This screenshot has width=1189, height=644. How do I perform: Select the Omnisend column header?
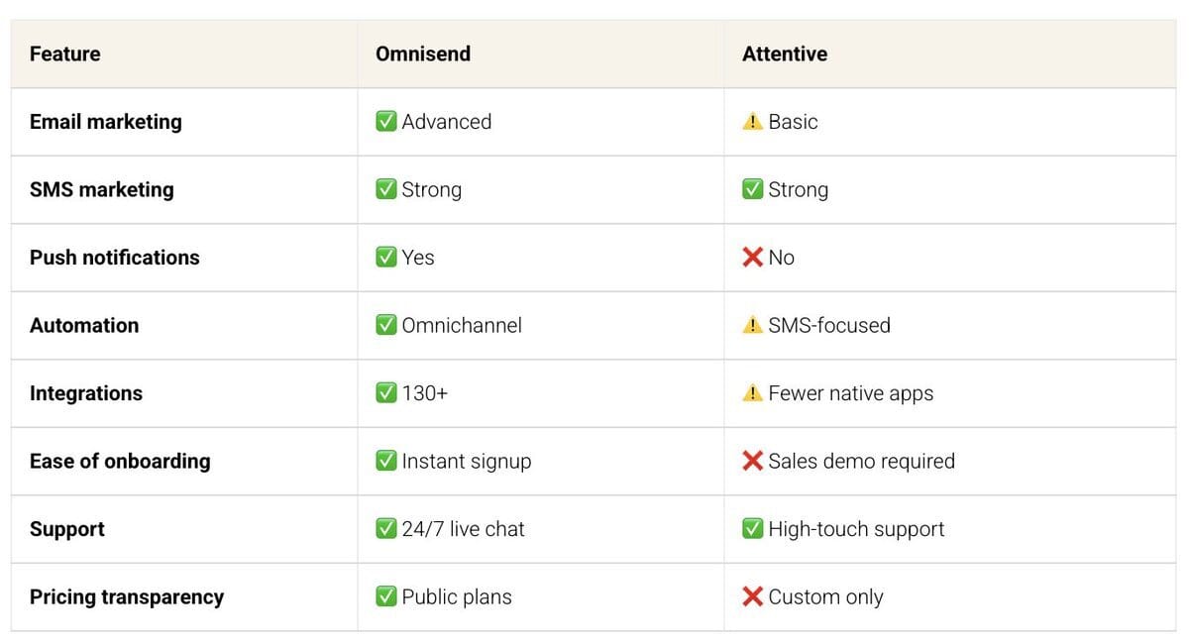point(423,54)
